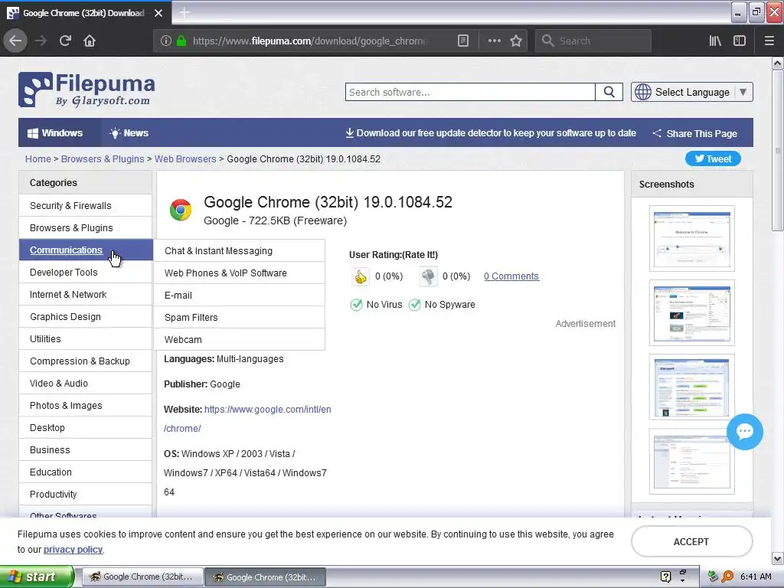Accept the cookies notice
The width and height of the screenshot is (784, 588).
point(691,541)
